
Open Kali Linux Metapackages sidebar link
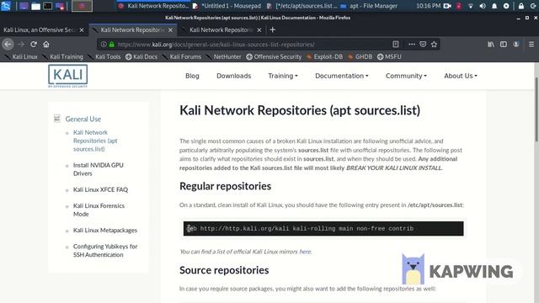(x=105, y=230)
